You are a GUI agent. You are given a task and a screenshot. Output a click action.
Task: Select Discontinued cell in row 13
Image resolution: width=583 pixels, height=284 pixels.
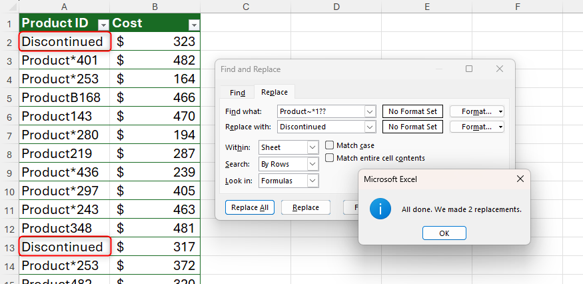[x=65, y=247]
